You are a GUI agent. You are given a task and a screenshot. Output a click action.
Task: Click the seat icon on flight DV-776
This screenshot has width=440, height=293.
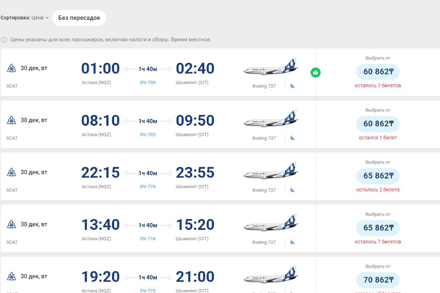293,190
